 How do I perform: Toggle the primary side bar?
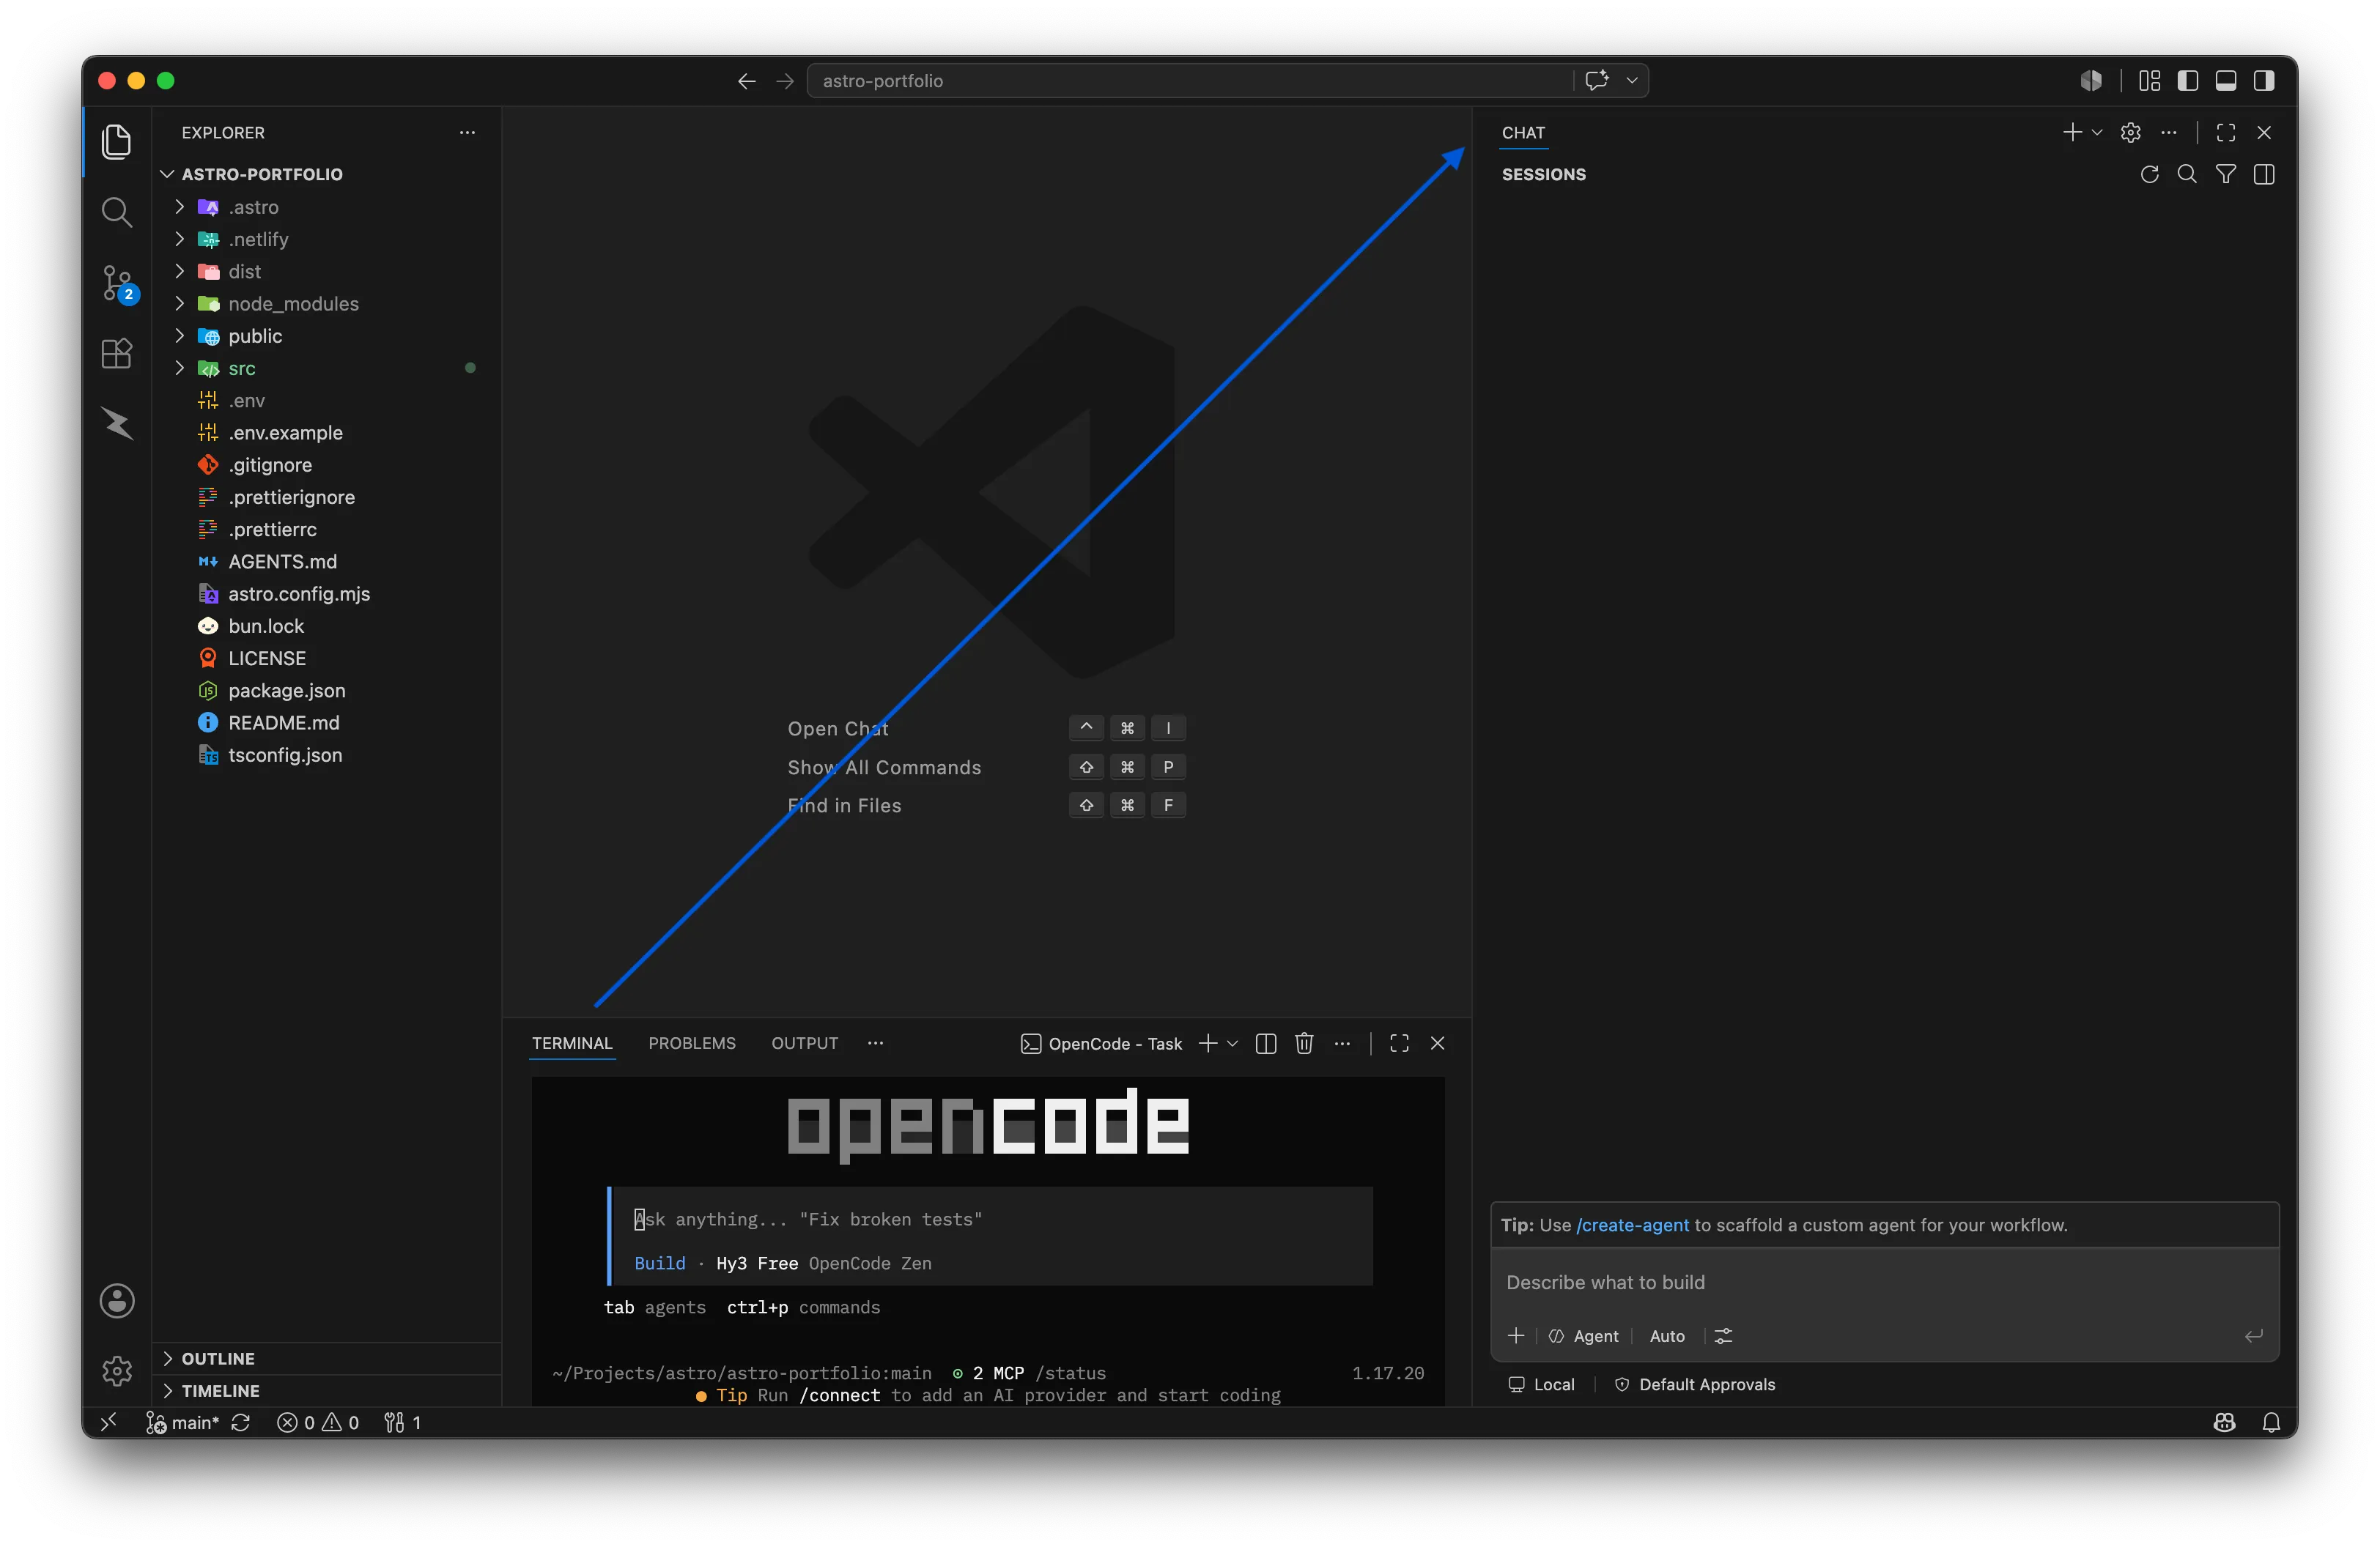click(x=2187, y=80)
